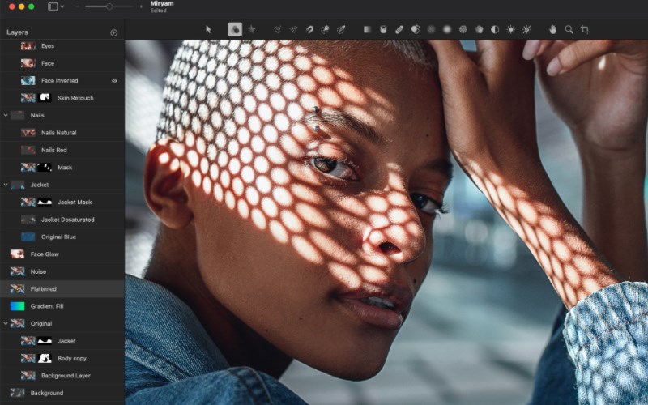
Task: Select the Face layer below Eyes
Action: pyautogui.click(x=62, y=63)
